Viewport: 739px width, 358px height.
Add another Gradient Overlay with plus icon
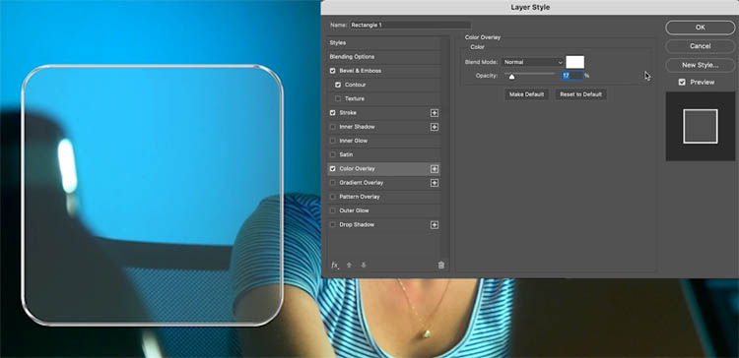pos(435,183)
